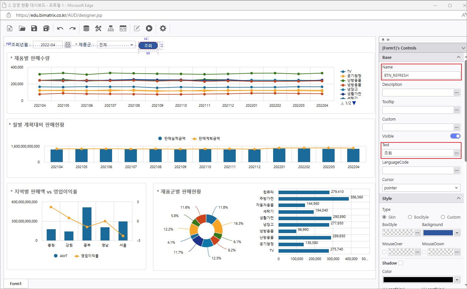The height and width of the screenshot is (289, 467).
Task: Select the Form1 tab at bottom
Action: coord(16,284)
